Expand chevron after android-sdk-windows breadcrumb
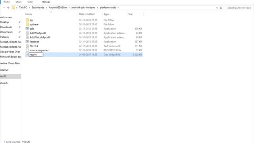254x143 pixels. tap(98, 8)
